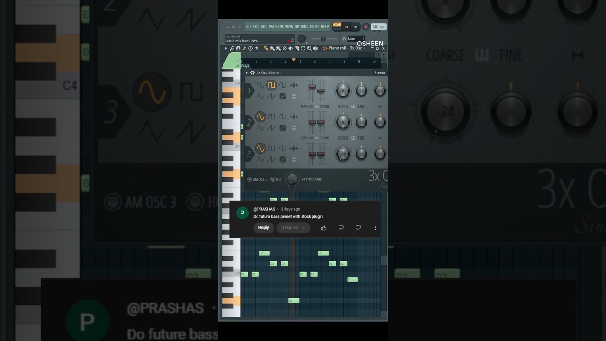Switch to SONG mode
This screenshot has height=341, width=606.
pyautogui.click(x=337, y=29)
